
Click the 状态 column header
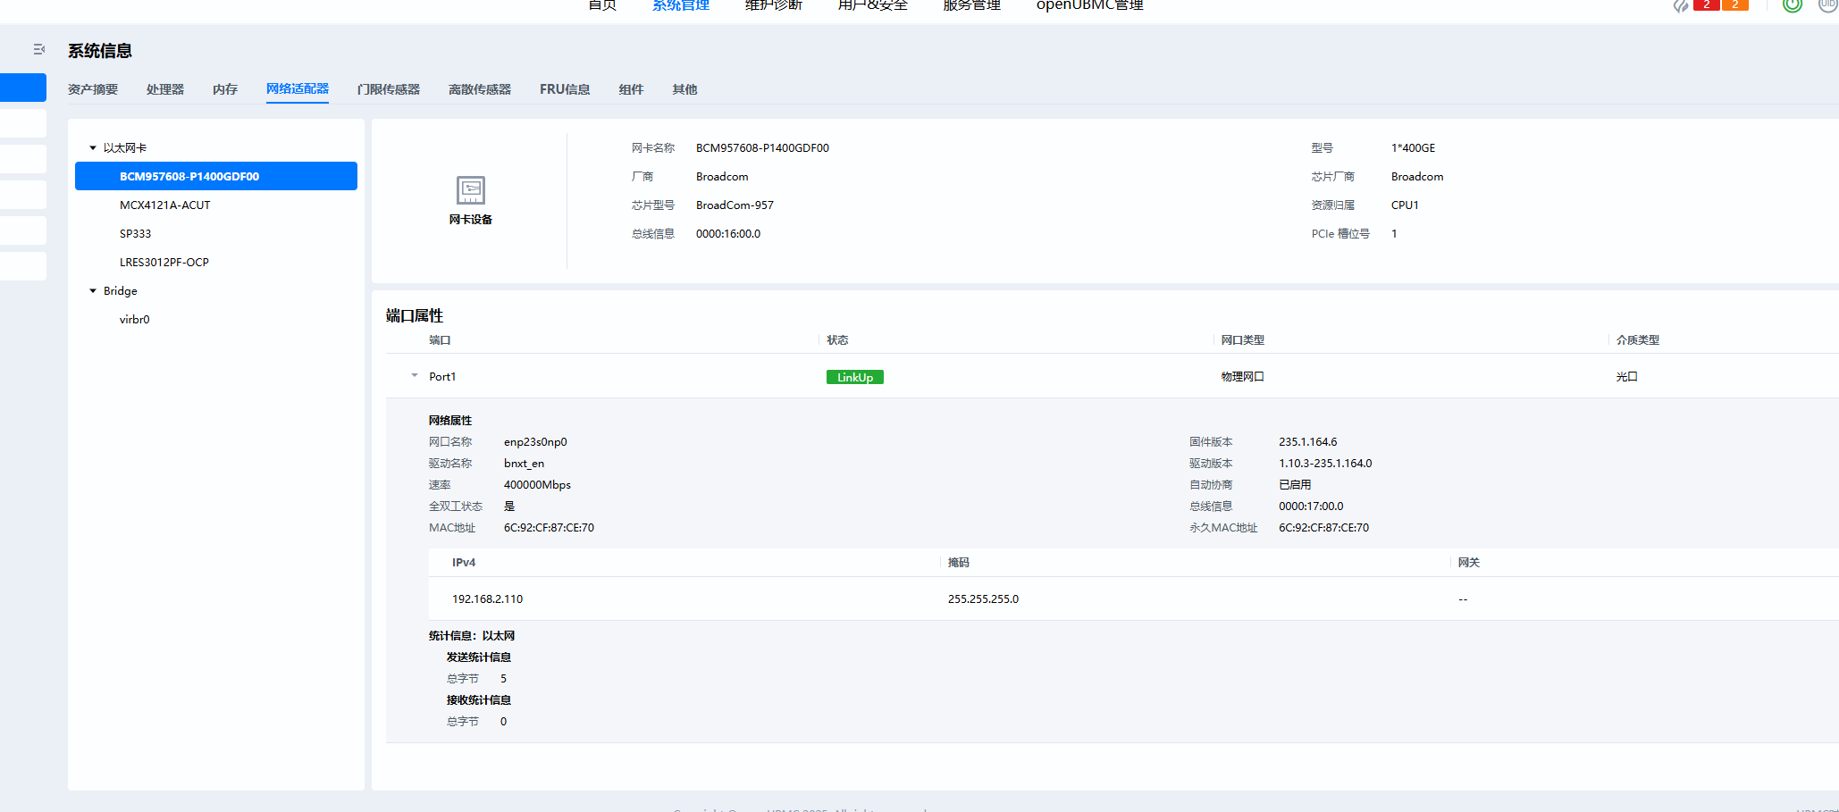pos(837,340)
